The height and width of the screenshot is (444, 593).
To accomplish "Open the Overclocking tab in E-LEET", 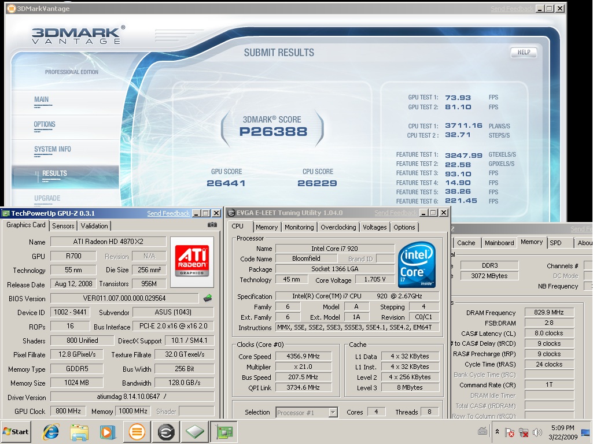I will 338,227.
